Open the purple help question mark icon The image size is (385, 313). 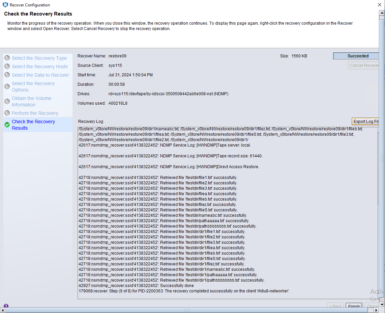coord(6,306)
